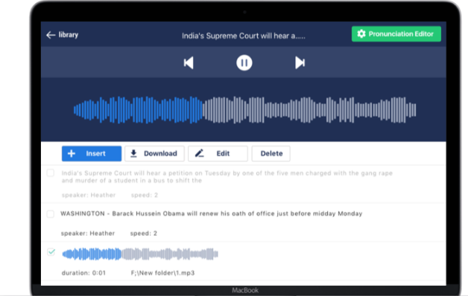The height and width of the screenshot is (296, 468).
Task: Check the WASHINGTON Barack Obama paragraph checkbox
Action: [51, 213]
